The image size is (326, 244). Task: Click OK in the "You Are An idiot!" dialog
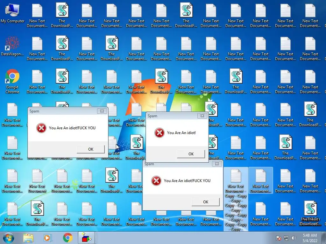coord(191,154)
